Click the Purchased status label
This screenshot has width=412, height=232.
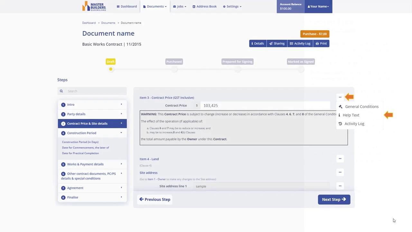tap(174, 62)
